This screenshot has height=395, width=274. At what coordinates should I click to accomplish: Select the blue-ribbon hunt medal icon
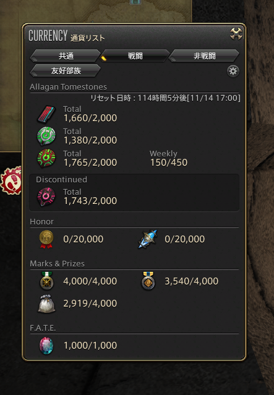[x=148, y=281]
